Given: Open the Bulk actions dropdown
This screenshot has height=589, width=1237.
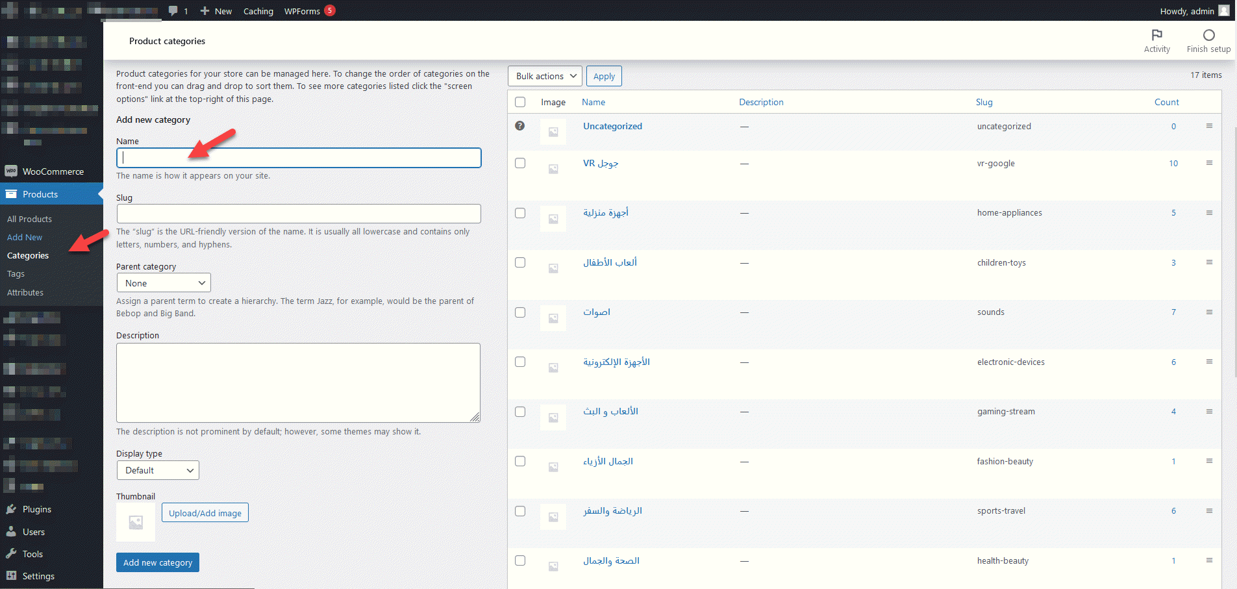Looking at the screenshot, I should [545, 76].
